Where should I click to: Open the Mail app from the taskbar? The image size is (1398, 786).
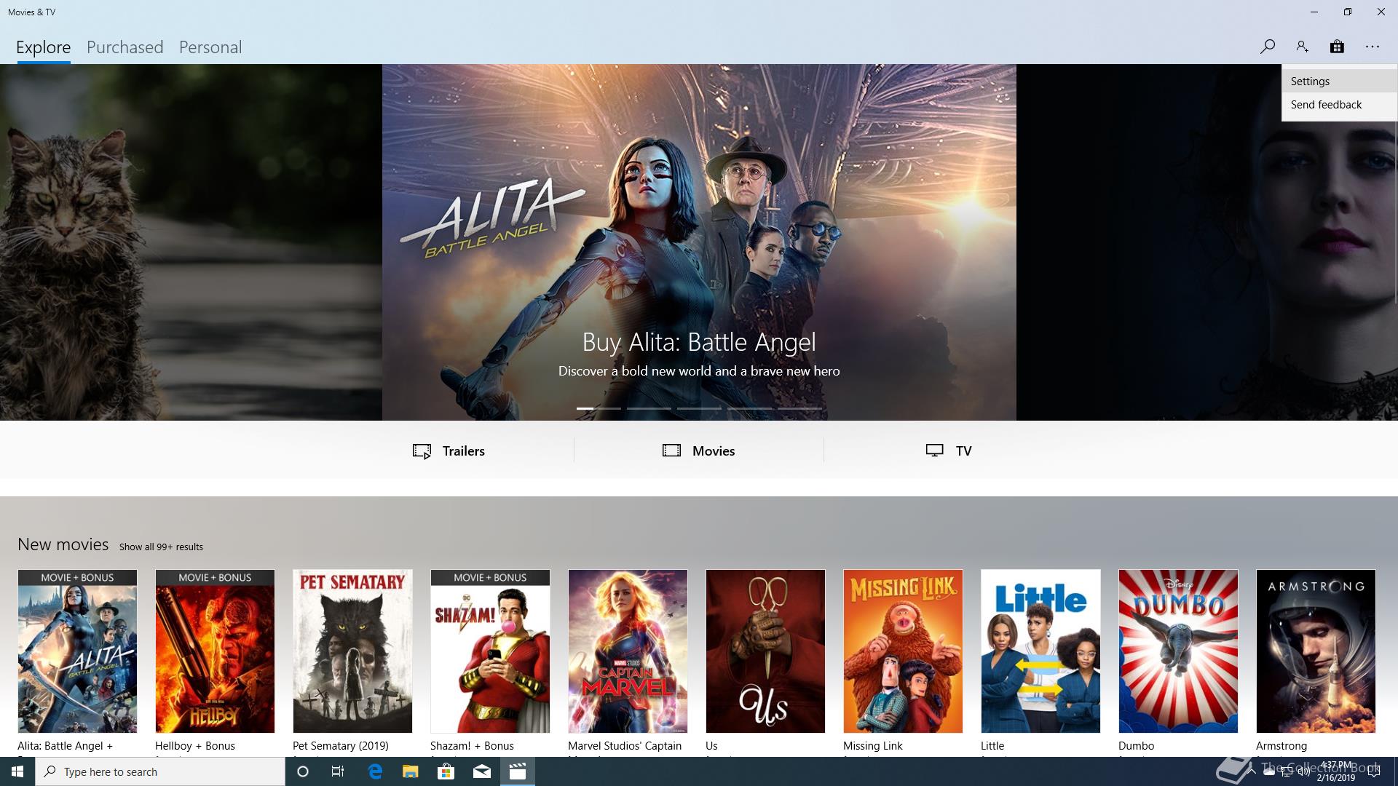[x=482, y=771]
